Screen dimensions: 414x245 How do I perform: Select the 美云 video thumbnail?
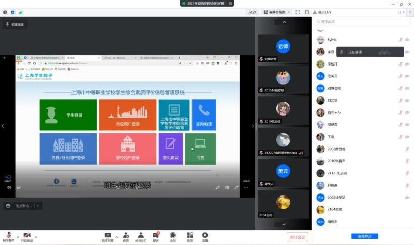pyautogui.click(x=283, y=173)
